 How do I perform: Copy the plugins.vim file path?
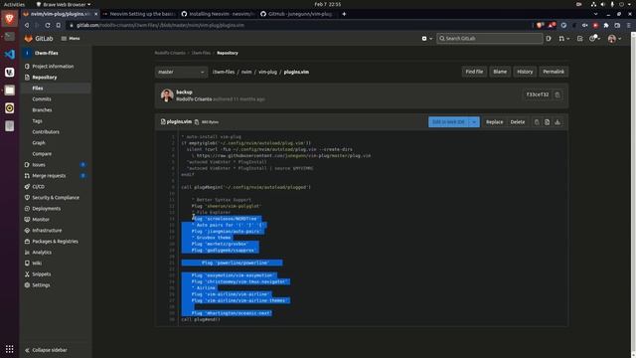pos(197,122)
